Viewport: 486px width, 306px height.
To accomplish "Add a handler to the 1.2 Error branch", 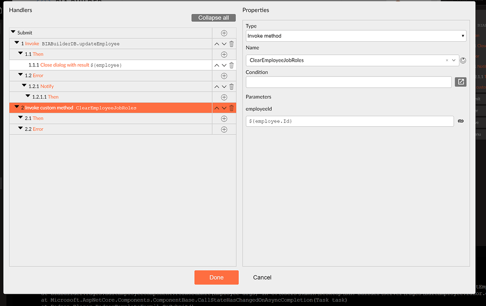I will [224, 75].
